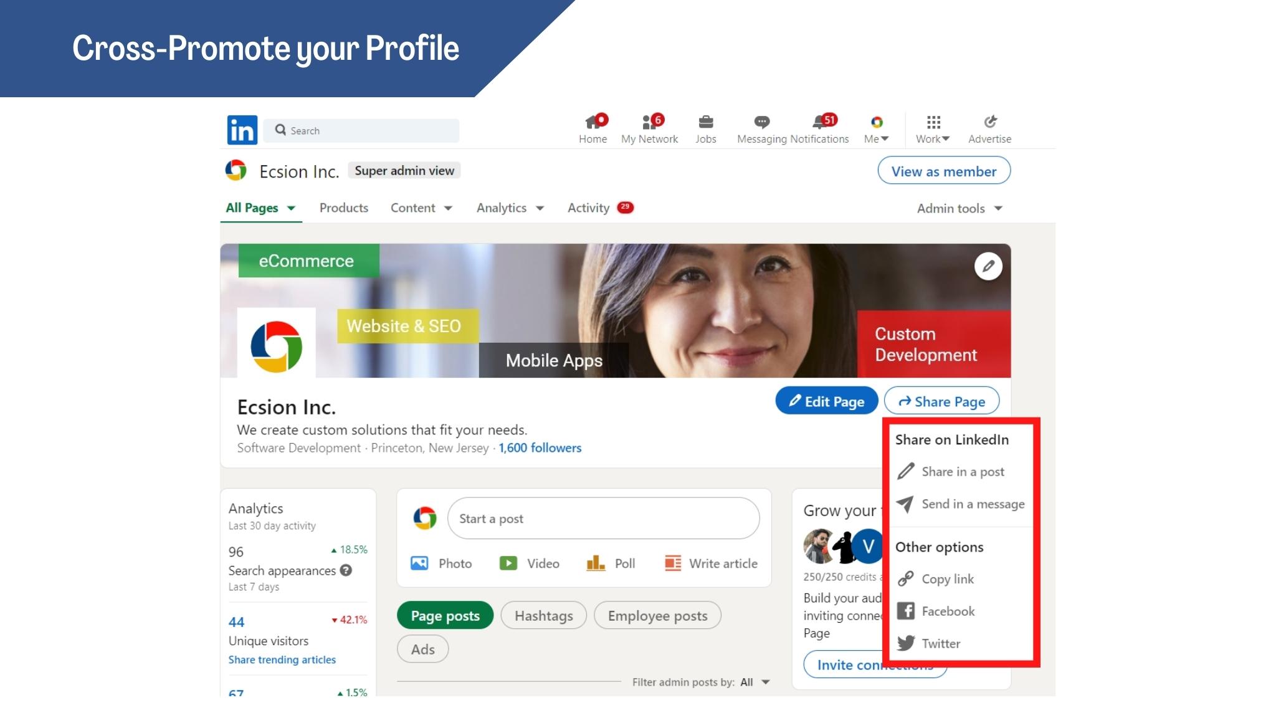Open Filter admin posts by All dropdown
This screenshot has height=723, width=1276.
(x=755, y=682)
